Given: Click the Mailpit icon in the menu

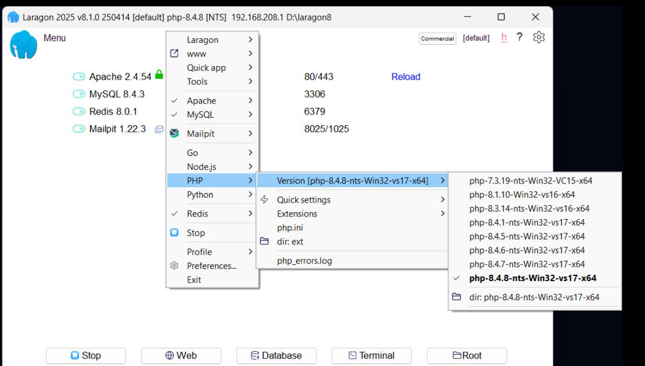Looking at the screenshot, I should [174, 133].
